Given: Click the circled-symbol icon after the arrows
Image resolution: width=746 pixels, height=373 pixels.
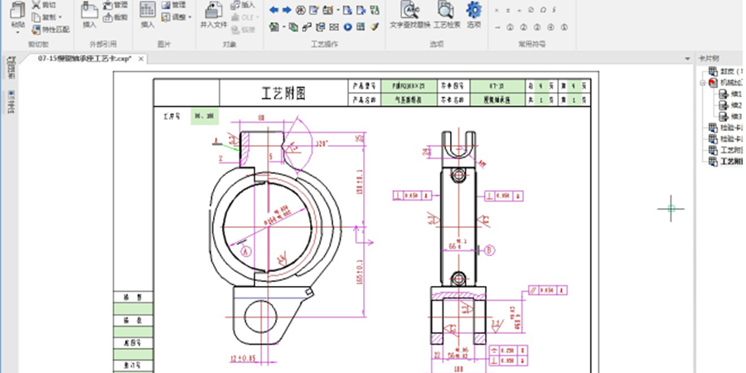Looking at the screenshot, I should [300, 10].
